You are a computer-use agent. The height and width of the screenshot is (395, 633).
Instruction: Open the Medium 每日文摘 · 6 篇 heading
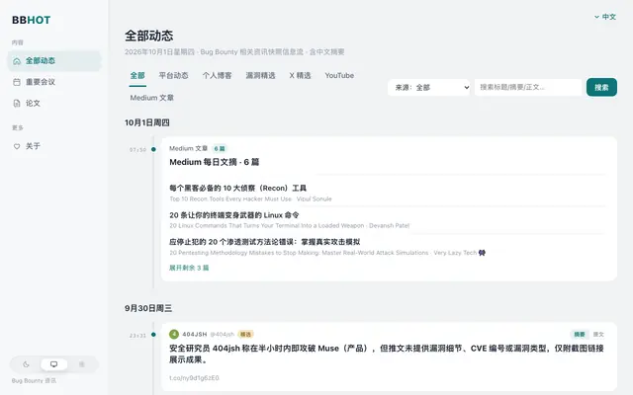click(215, 162)
